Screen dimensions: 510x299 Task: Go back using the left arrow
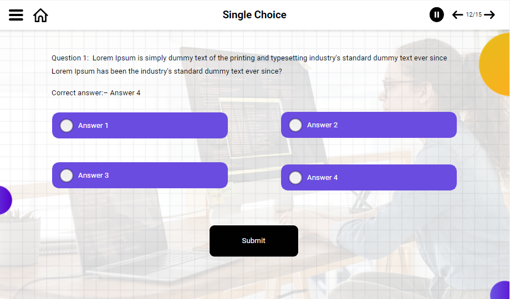click(x=457, y=15)
